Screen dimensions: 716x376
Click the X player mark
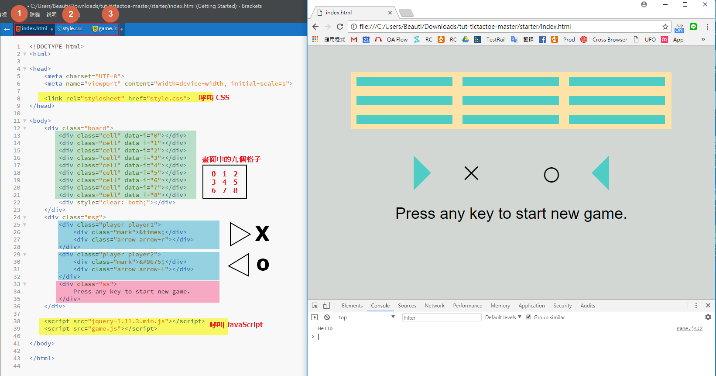[471, 173]
